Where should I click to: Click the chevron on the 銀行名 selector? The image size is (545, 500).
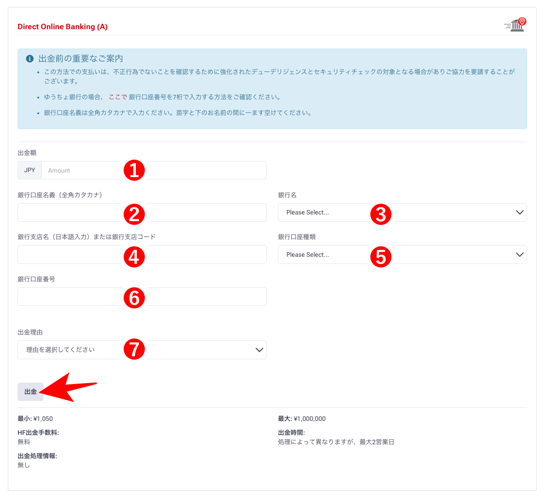pos(520,212)
